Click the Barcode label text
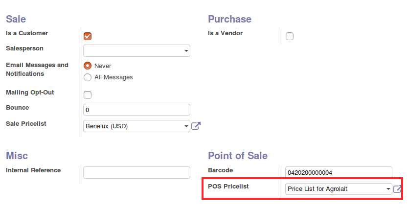The height and width of the screenshot is (211, 408). click(220, 170)
